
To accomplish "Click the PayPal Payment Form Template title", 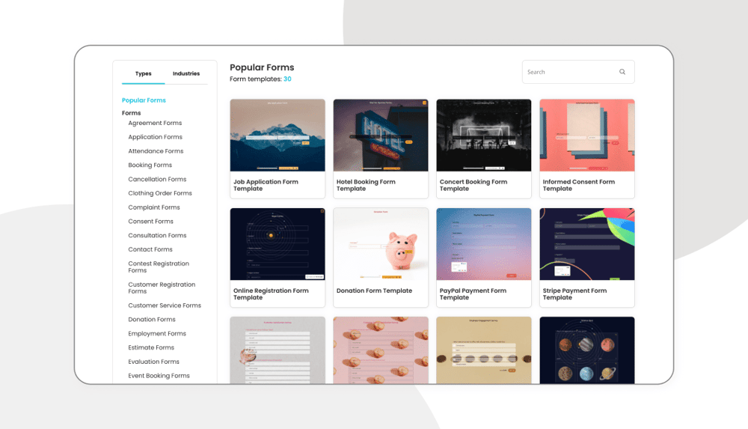I will 473,294.
